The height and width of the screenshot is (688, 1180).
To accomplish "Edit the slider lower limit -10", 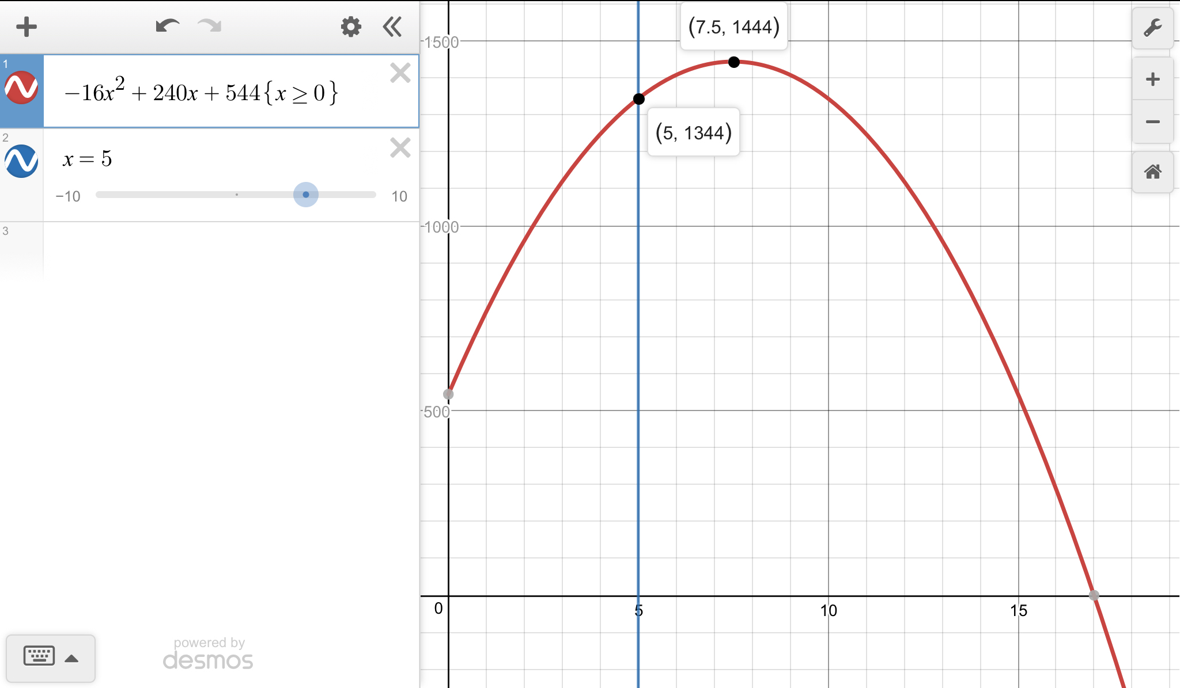I will [68, 196].
